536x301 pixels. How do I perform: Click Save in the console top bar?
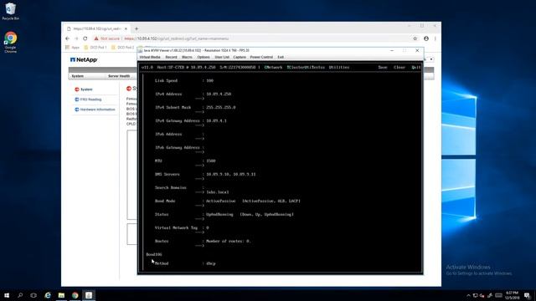(x=383, y=67)
